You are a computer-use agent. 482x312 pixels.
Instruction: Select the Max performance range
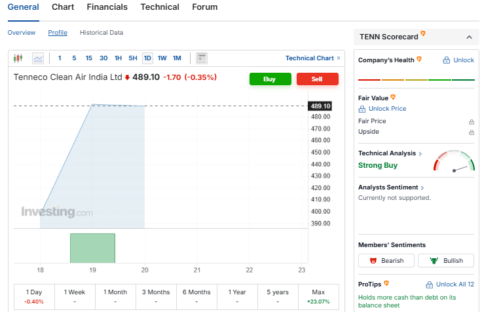click(x=318, y=297)
